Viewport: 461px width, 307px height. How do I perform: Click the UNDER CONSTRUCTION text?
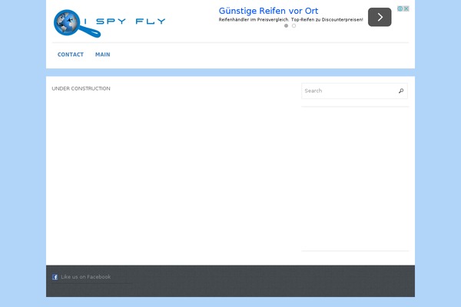point(81,88)
